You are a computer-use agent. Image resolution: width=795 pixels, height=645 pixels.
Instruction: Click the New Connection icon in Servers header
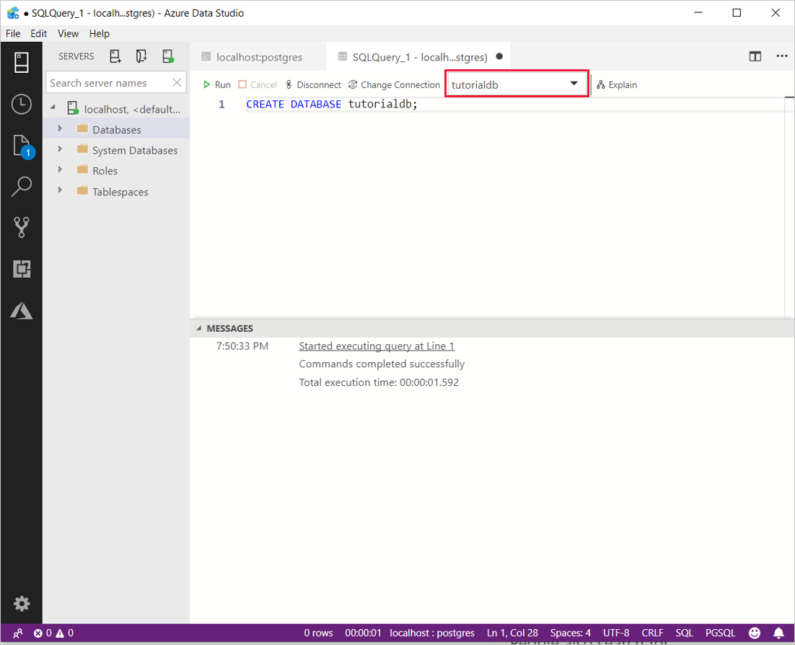[x=115, y=56]
